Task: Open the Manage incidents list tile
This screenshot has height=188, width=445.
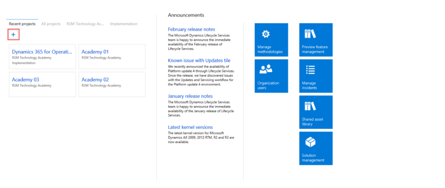Action: point(316,76)
